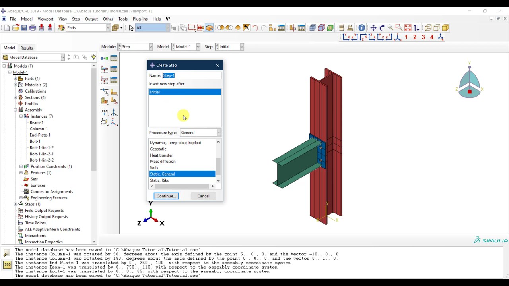Collapse the Assembly tree node
Image resolution: width=509 pixels, height=286 pixels.
[x=16, y=110]
